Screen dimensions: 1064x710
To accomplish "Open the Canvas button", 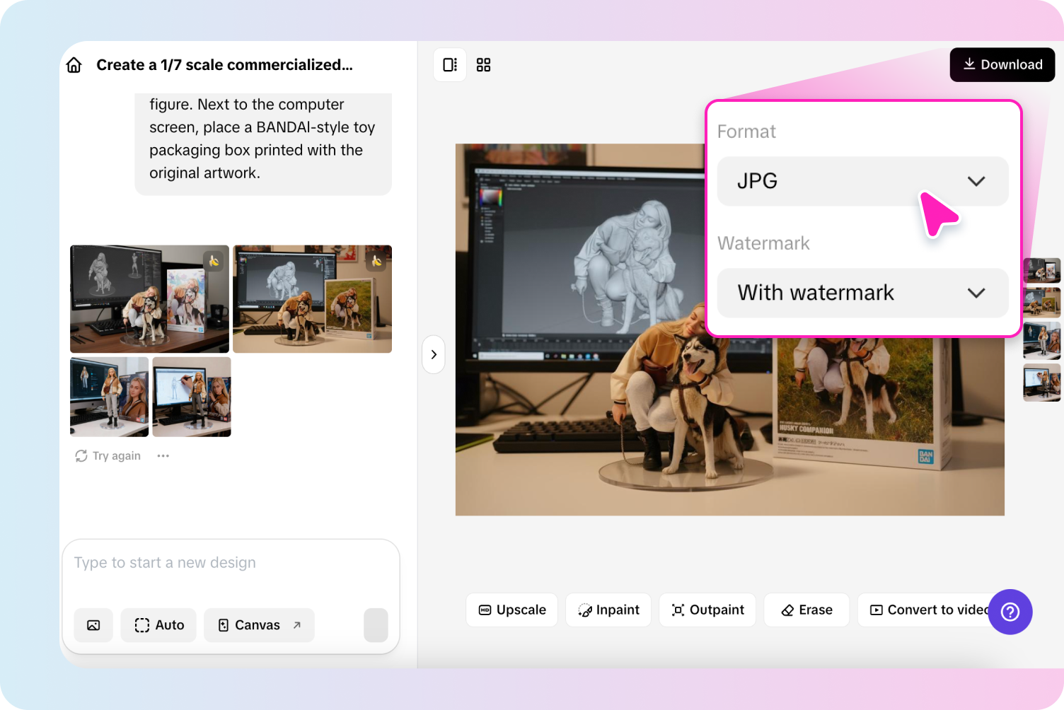I will [259, 625].
